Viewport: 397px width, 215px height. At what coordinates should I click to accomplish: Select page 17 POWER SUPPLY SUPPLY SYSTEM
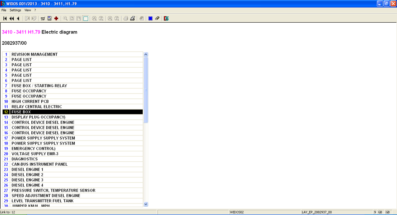pos(73,138)
